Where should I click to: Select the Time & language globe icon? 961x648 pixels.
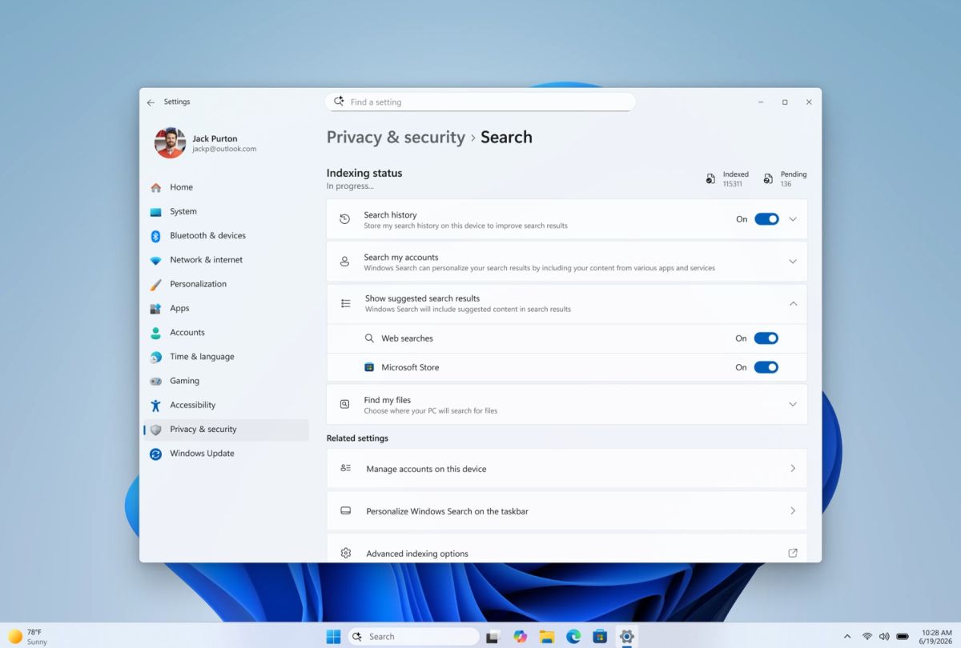click(x=155, y=357)
